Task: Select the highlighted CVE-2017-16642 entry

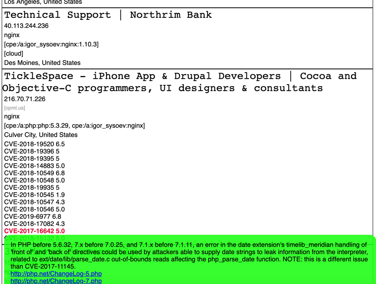Action: 34,231
